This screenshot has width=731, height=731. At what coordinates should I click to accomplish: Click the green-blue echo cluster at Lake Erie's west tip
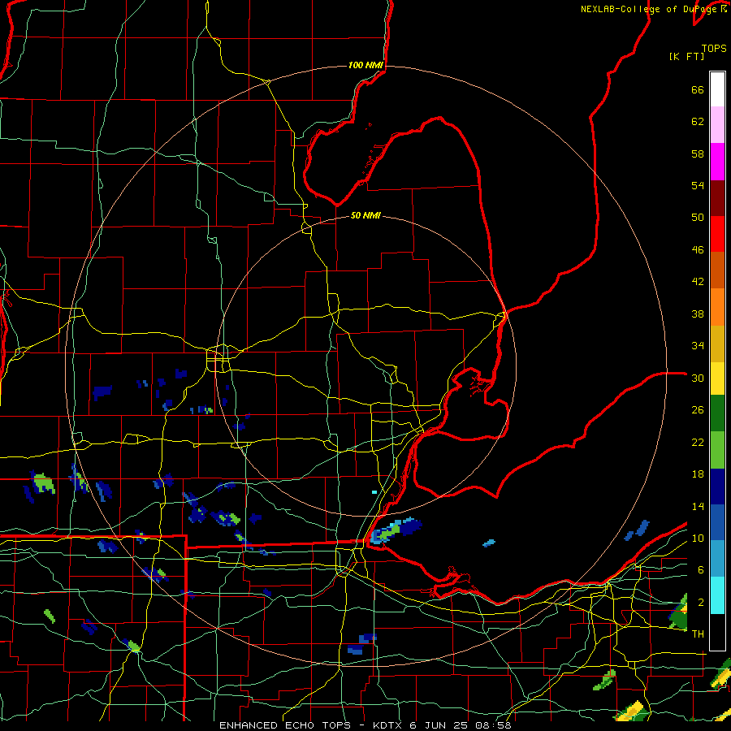[x=396, y=530]
